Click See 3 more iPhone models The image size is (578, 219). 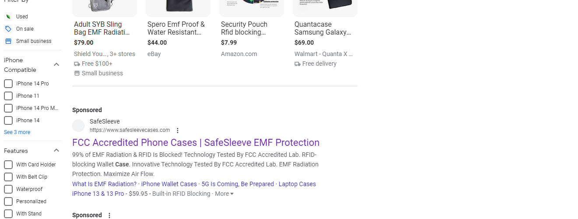click(x=17, y=132)
